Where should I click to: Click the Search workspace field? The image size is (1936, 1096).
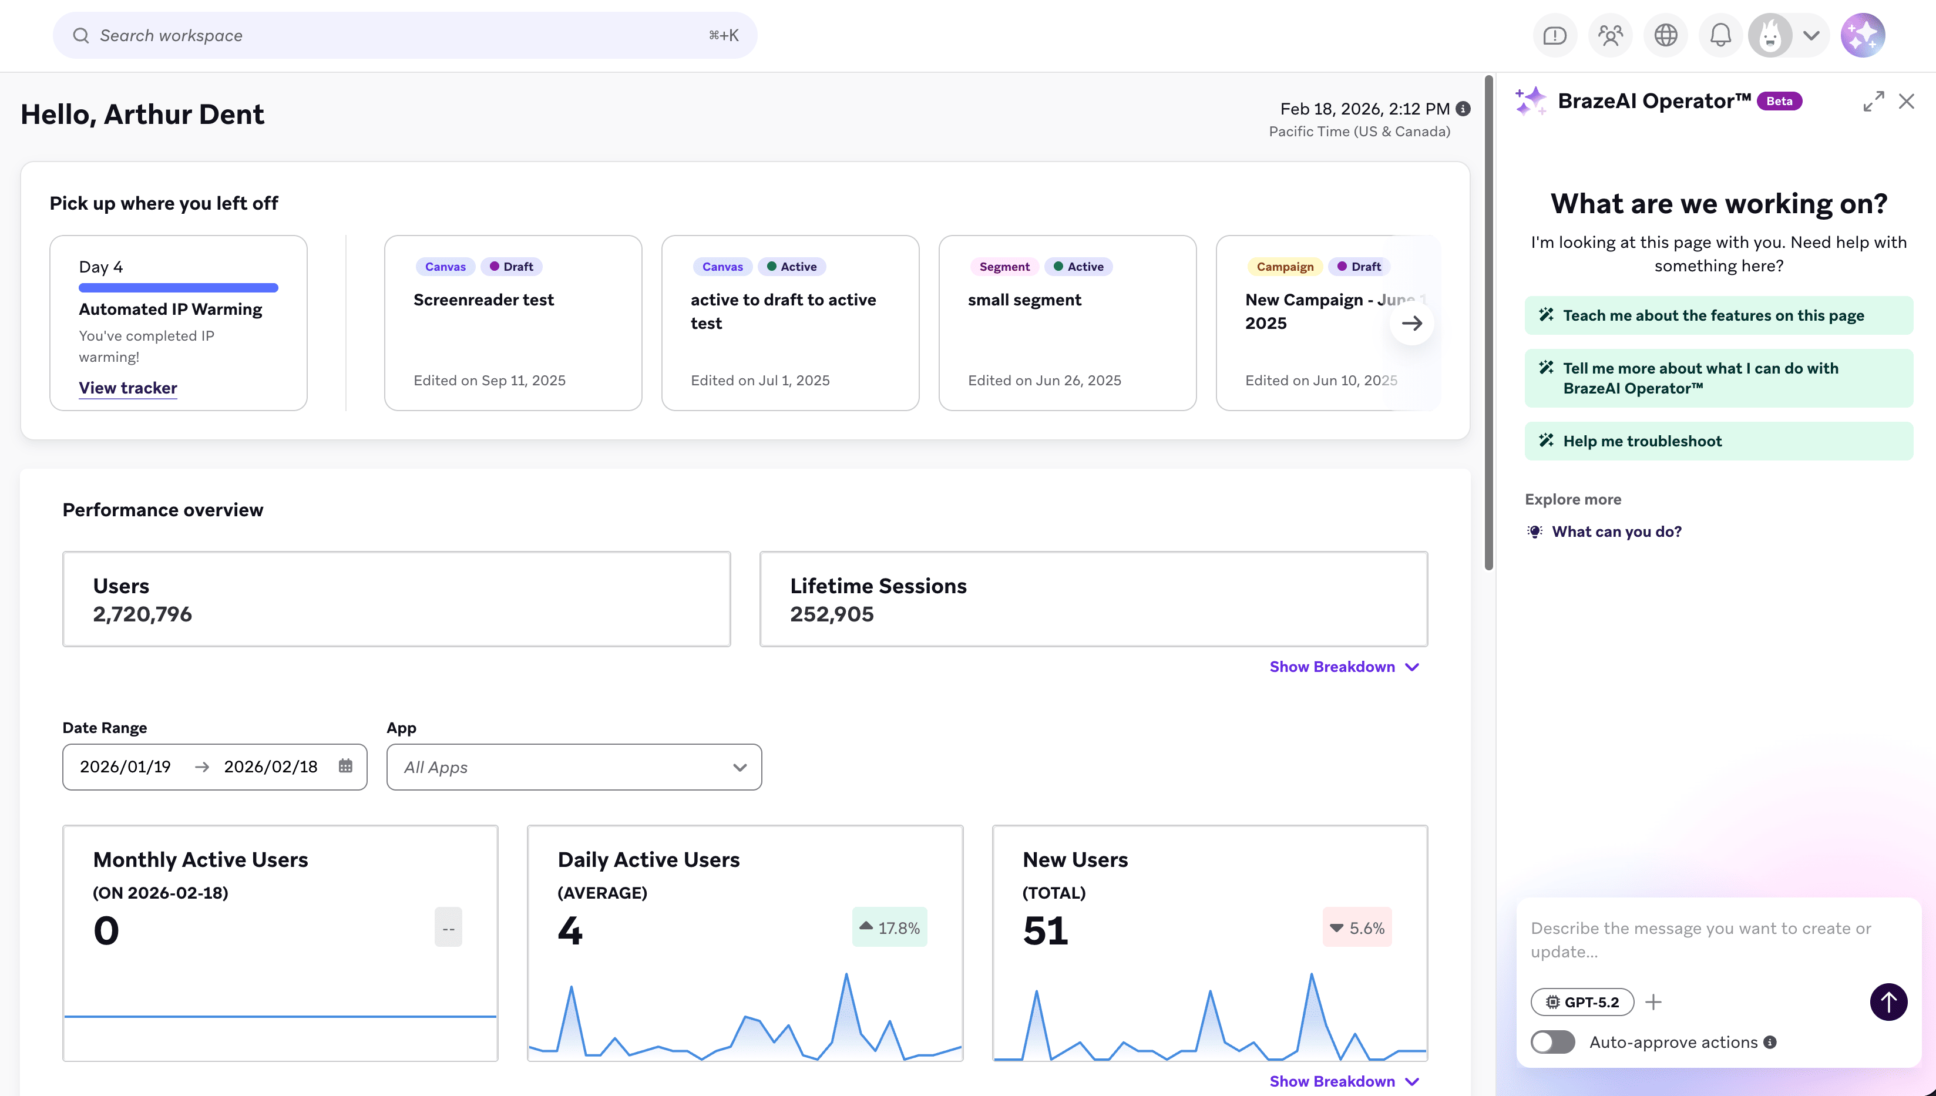[404, 35]
